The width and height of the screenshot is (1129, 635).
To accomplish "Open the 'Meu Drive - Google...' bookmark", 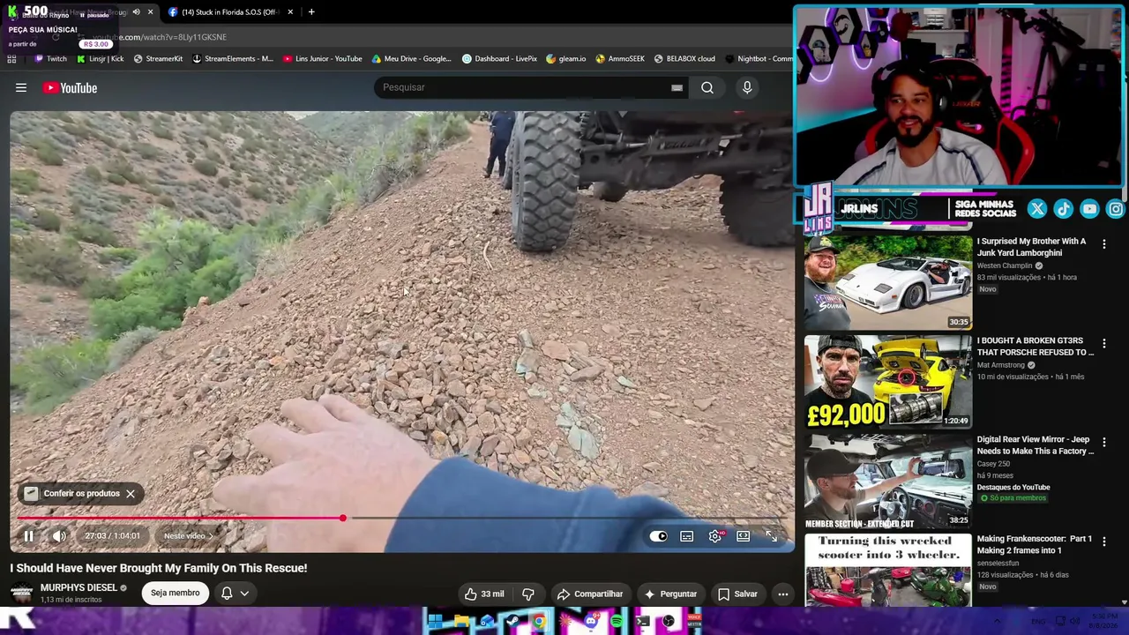I will (x=412, y=59).
